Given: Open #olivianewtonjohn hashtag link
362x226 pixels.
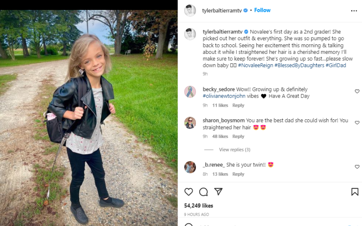Looking at the screenshot, I should click(x=224, y=96).
